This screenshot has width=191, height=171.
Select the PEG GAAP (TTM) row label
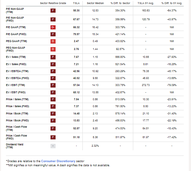[16, 41]
